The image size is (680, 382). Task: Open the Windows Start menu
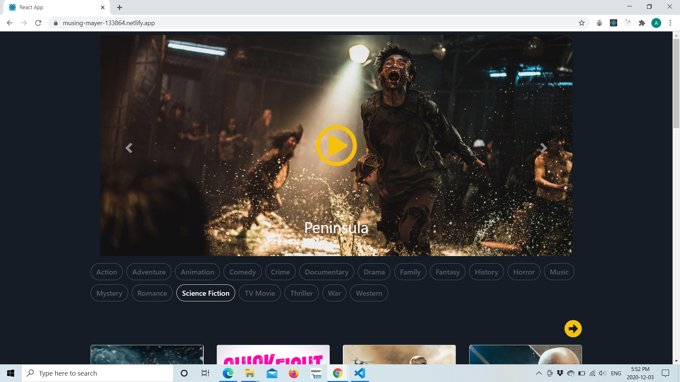point(11,373)
